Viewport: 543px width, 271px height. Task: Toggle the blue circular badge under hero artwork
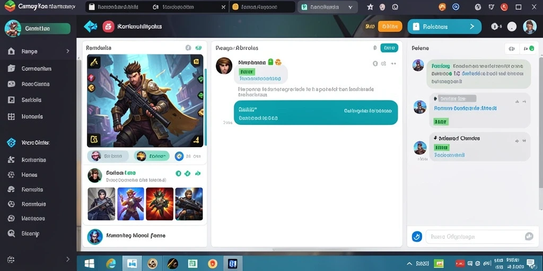click(179, 156)
